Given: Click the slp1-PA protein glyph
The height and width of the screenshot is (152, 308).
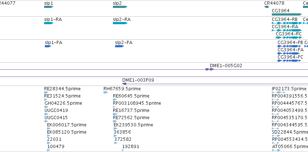Looking at the screenshot, I should (x=48, y=46).
